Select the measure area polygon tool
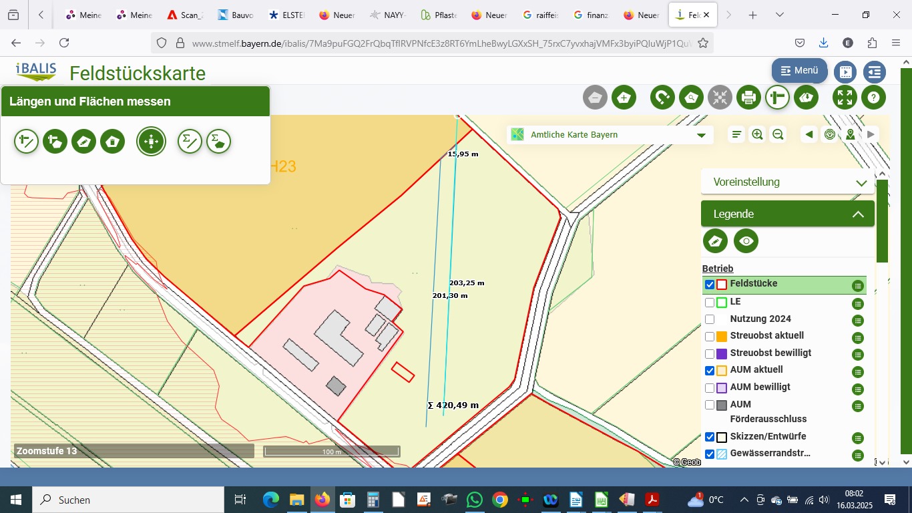Viewport: 912px width, 513px height. [55, 142]
